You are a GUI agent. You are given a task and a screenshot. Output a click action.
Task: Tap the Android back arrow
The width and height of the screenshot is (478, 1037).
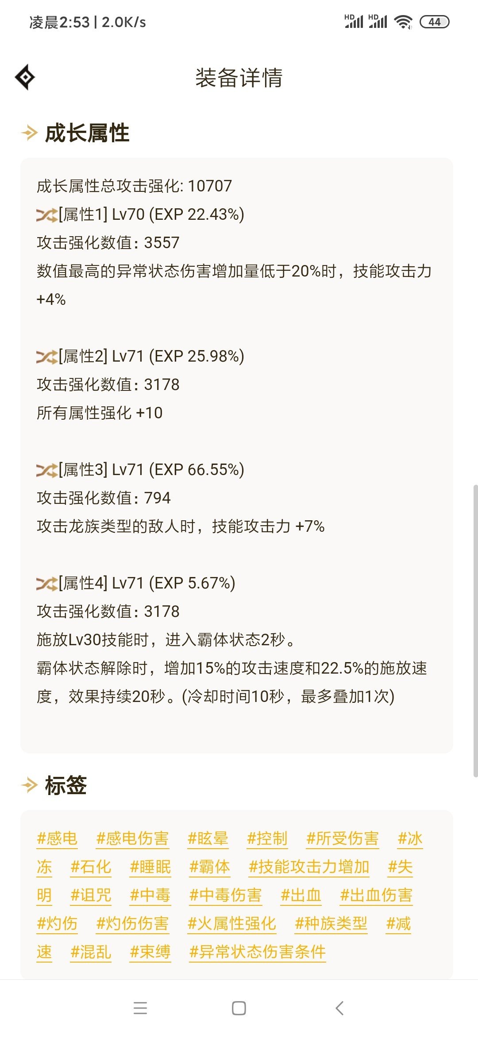[339, 1008]
